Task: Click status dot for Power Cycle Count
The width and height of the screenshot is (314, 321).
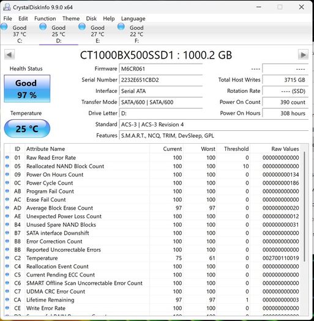Action: [x=7, y=182]
